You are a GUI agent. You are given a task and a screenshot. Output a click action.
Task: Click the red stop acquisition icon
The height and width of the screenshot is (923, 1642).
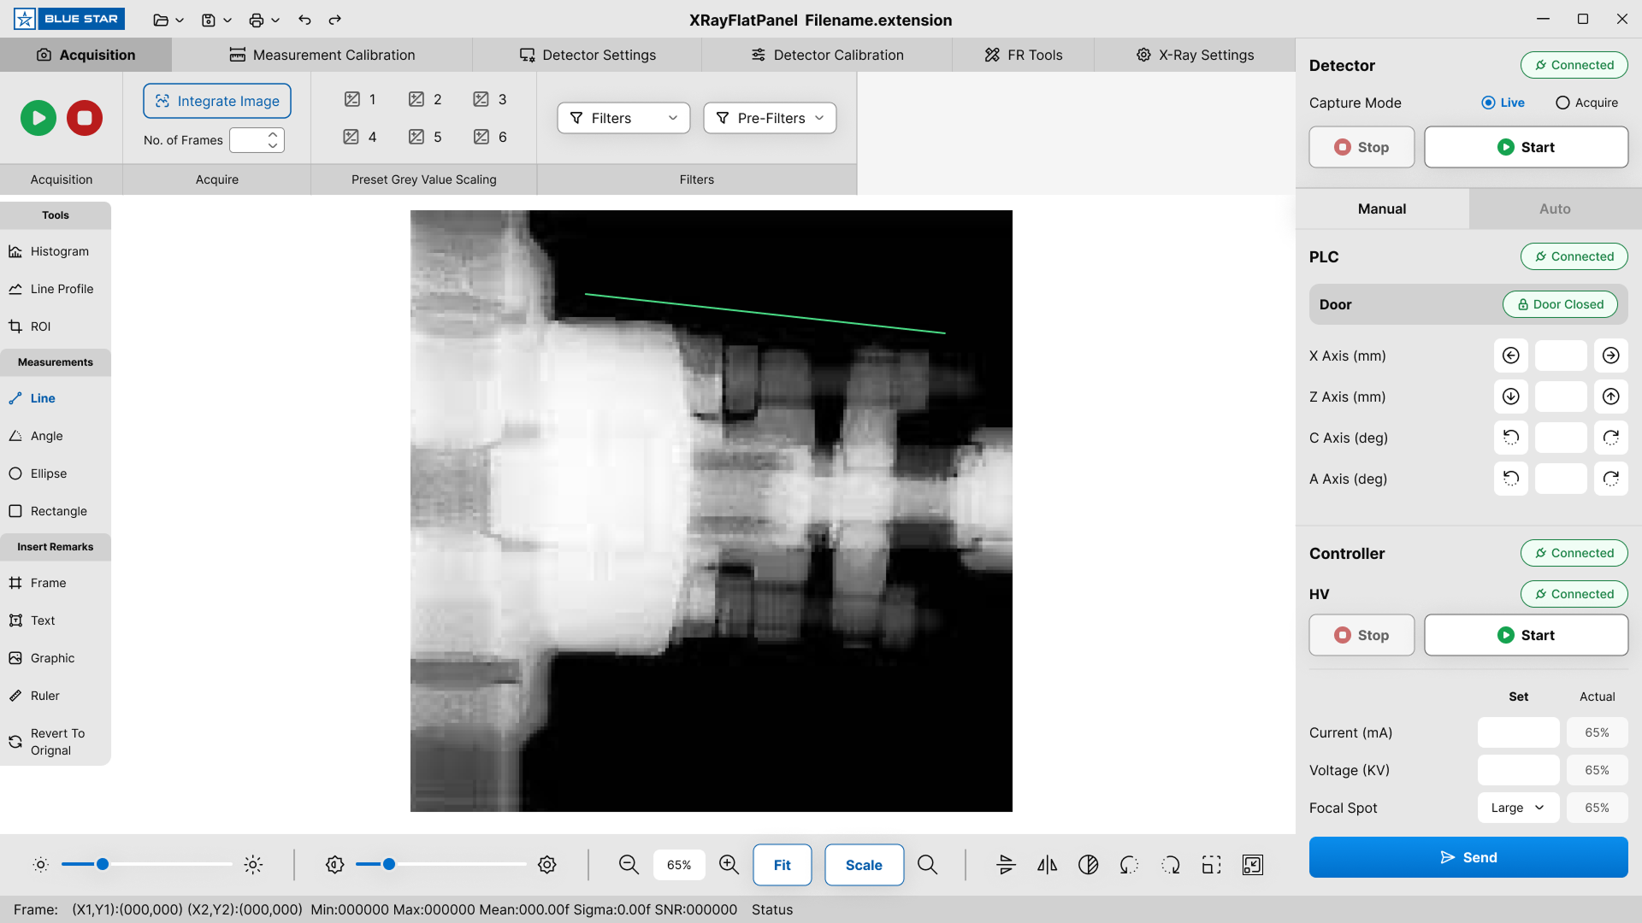85,118
